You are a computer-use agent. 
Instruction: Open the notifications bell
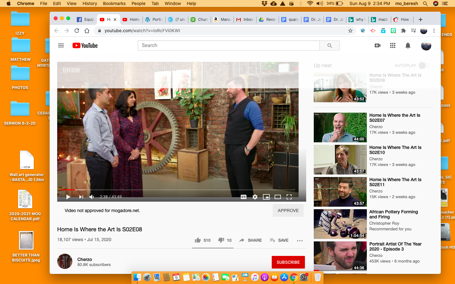tap(408, 45)
